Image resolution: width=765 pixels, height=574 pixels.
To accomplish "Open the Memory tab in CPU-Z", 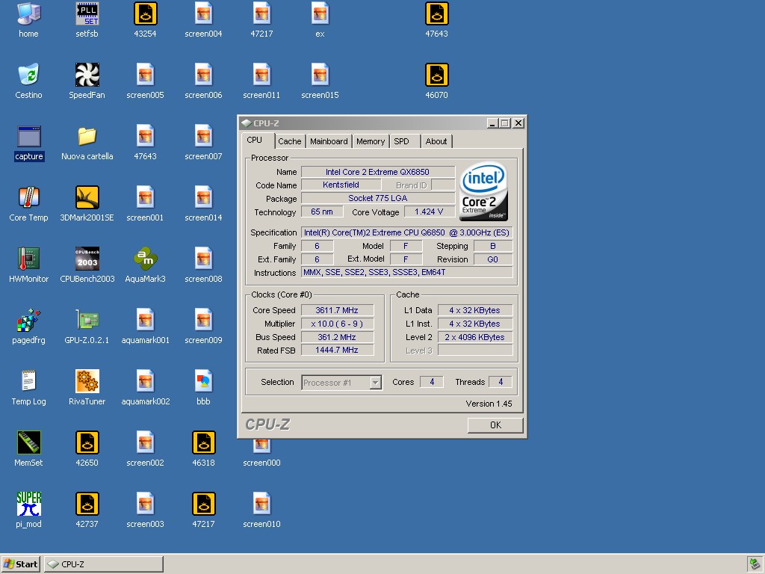I will pos(371,141).
